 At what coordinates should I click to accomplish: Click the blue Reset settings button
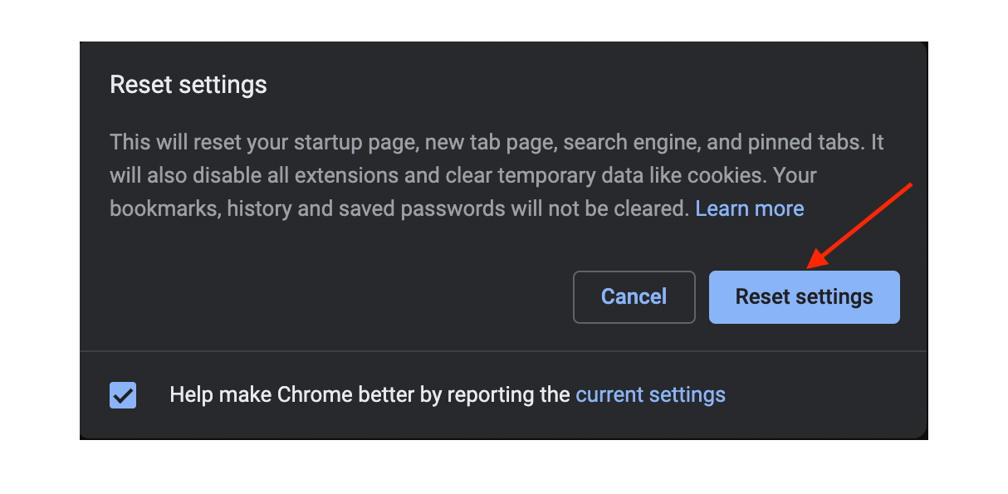point(804,297)
